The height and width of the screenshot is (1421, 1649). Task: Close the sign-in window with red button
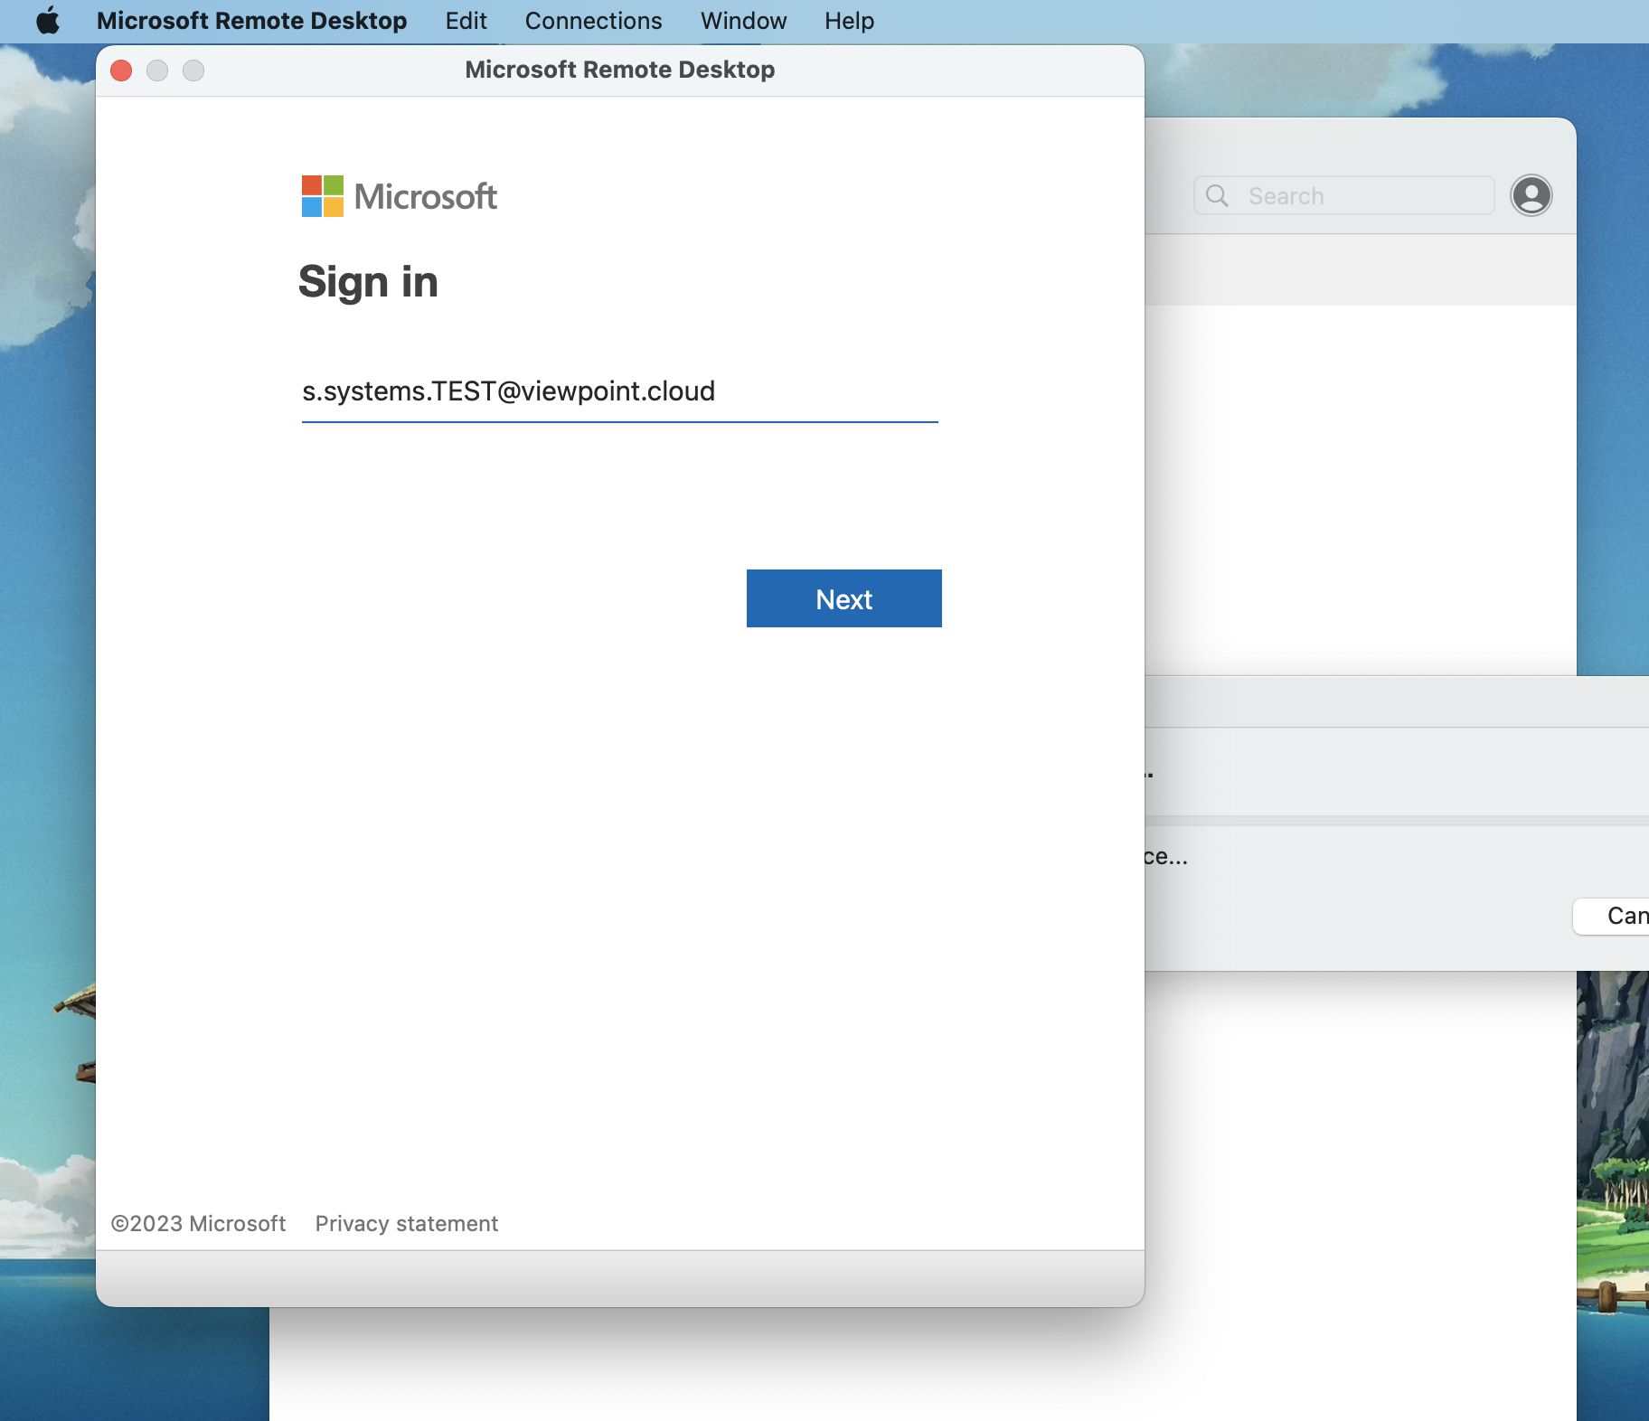click(121, 71)
